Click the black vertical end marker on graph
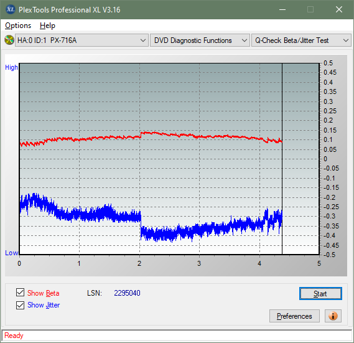This screenshot has width=354, height=343. 282,158
